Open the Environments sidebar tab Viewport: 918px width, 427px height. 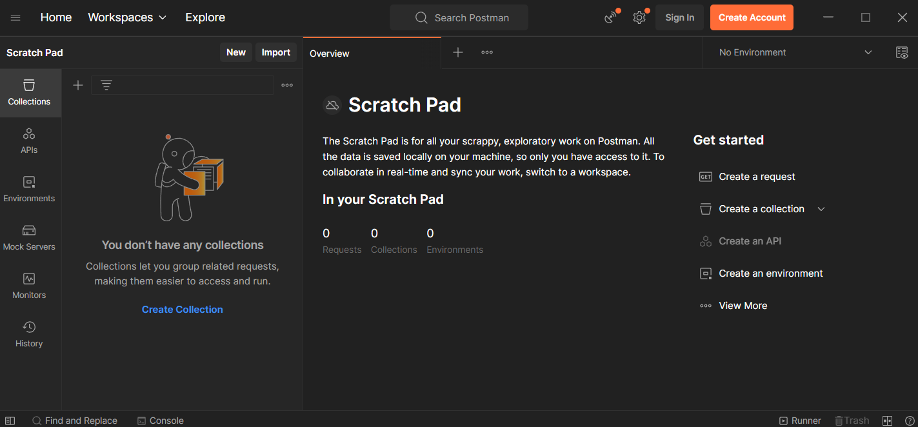click(x=29, y=190)
